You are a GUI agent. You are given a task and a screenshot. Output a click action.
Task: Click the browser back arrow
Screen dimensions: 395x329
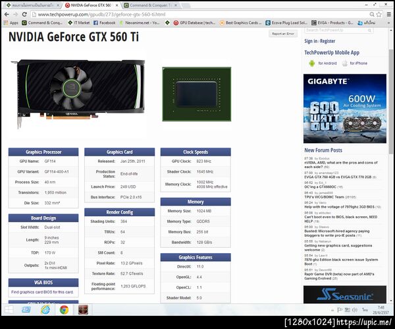pos(7,15)
